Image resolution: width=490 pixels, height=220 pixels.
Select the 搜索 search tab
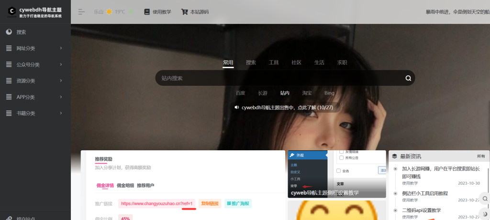point(251,63)
